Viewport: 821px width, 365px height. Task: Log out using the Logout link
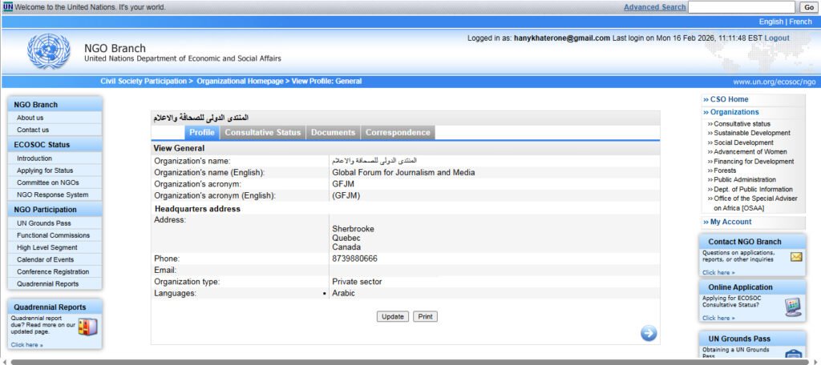pos(777,38)
